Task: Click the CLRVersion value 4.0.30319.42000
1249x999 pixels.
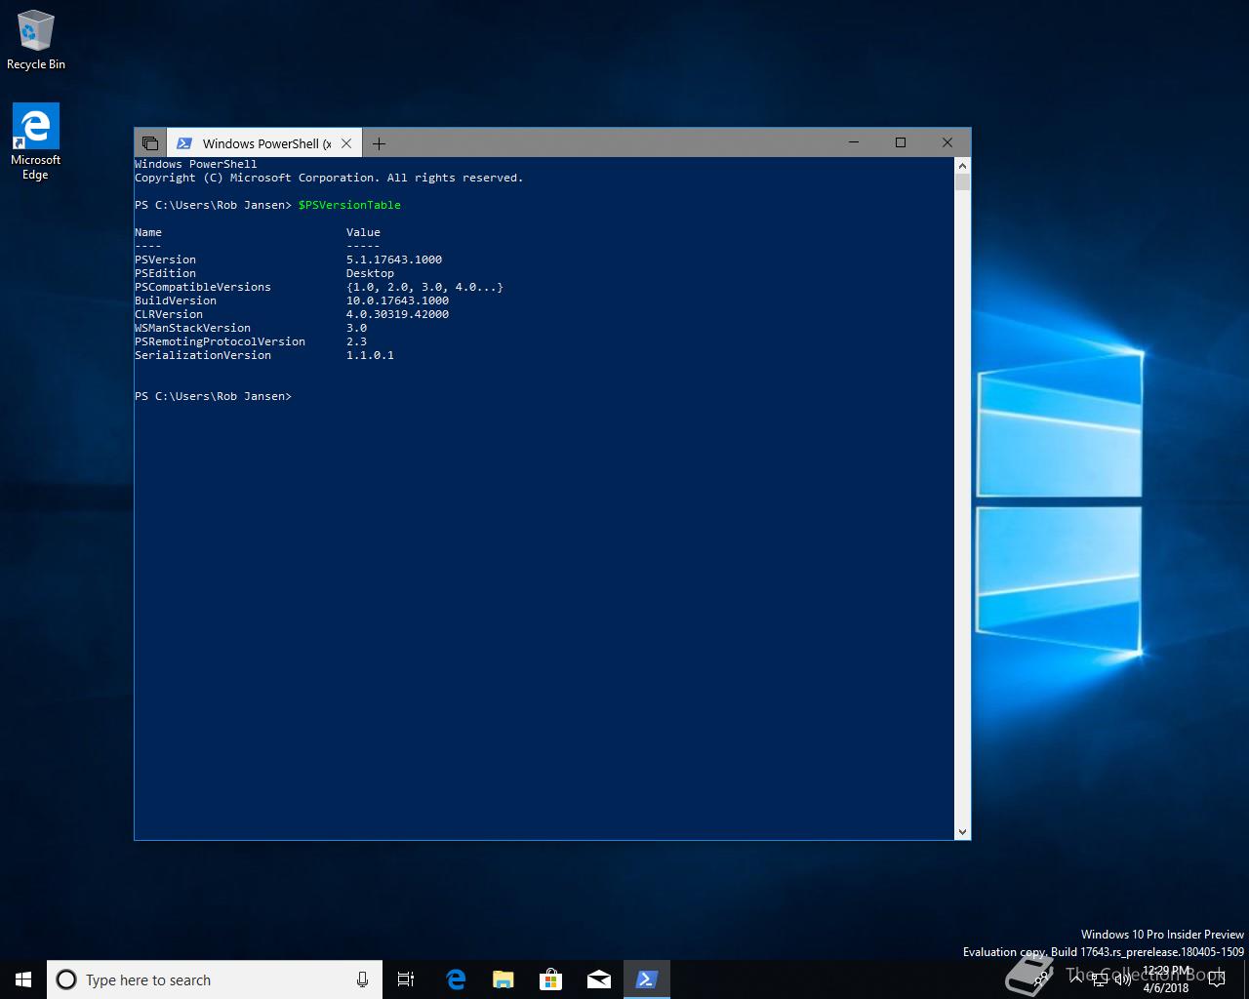Action: click(x=397, y=314)
